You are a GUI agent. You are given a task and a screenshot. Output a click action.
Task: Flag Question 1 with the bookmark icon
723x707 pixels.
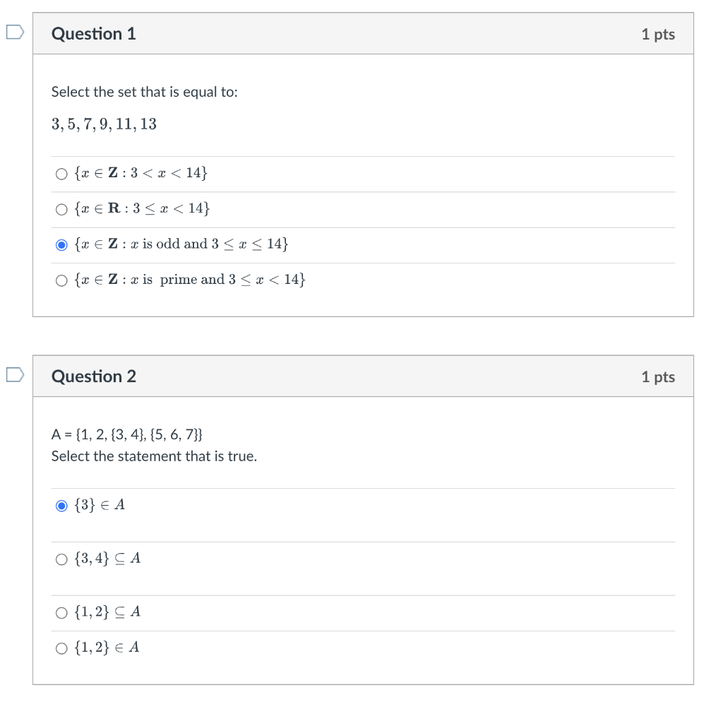[x=14, y=32]
